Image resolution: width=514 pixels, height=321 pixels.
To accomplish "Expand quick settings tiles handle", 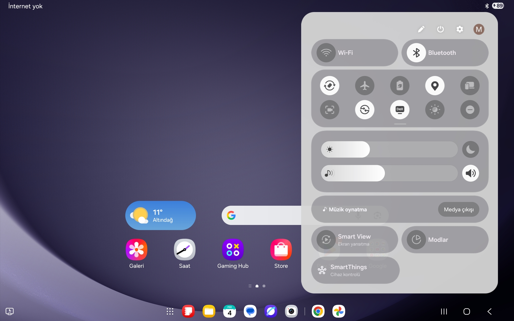I will tap(400, 124).
